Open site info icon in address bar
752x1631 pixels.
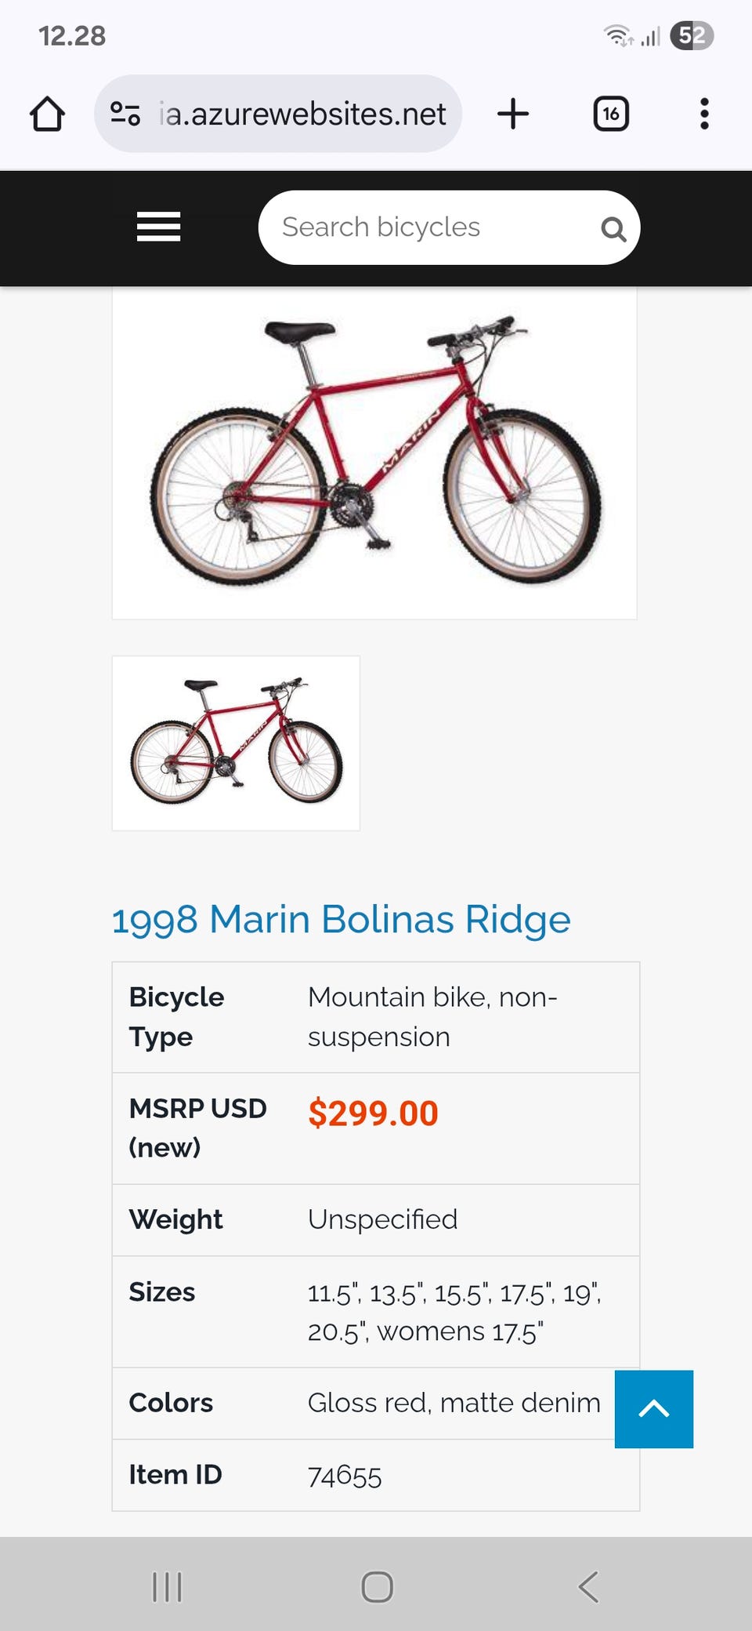click(125, 114)
